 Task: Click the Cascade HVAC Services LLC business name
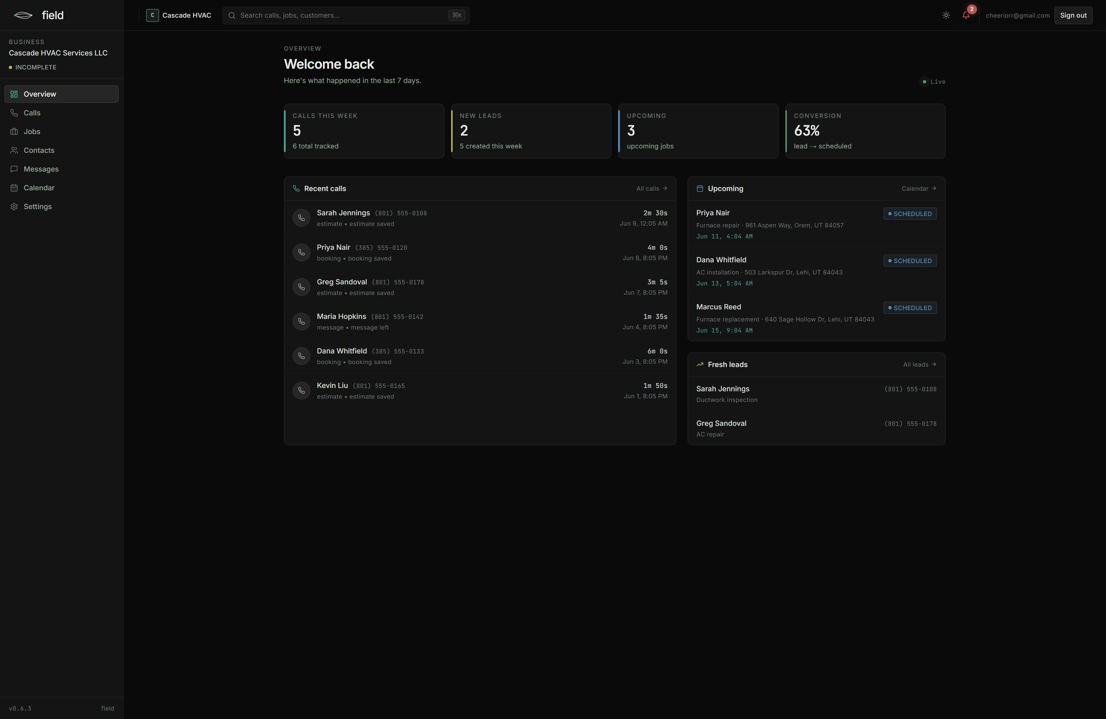tap(58, 53)
